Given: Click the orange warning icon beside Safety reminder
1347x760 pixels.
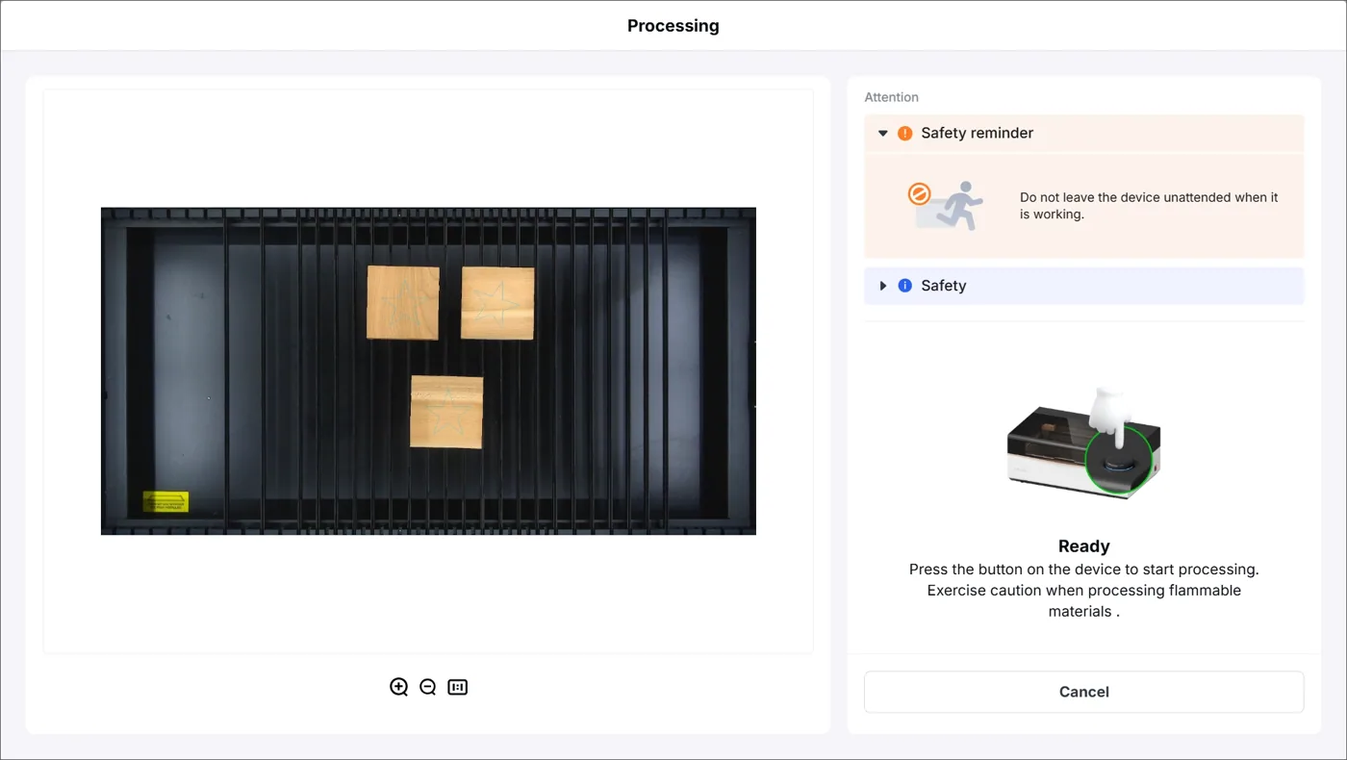Looking at the screenshot, I should coord(904,133).
